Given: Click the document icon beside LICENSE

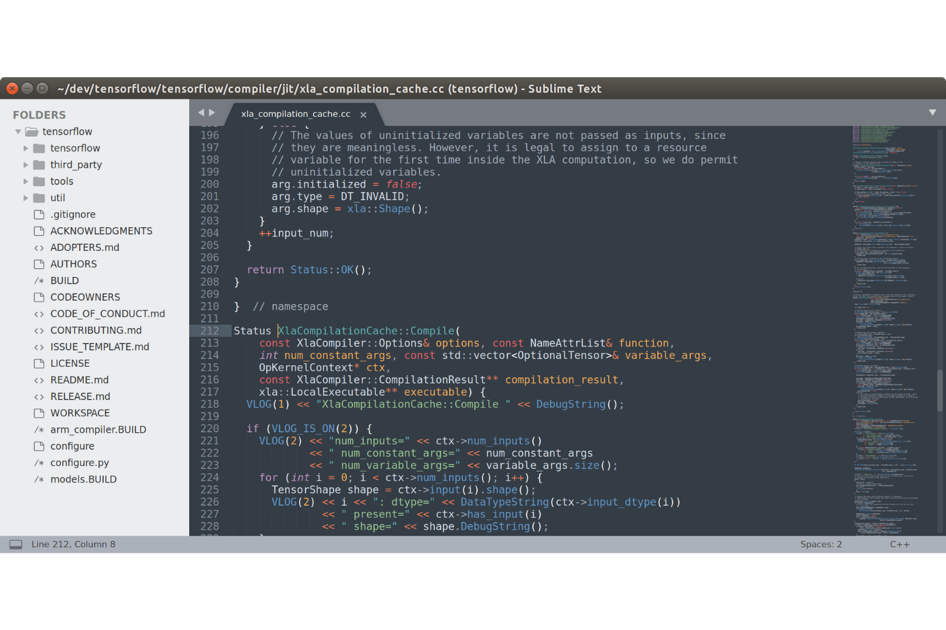Looking at the screenshot, I should pyautogui.click(x=39, y=363).
